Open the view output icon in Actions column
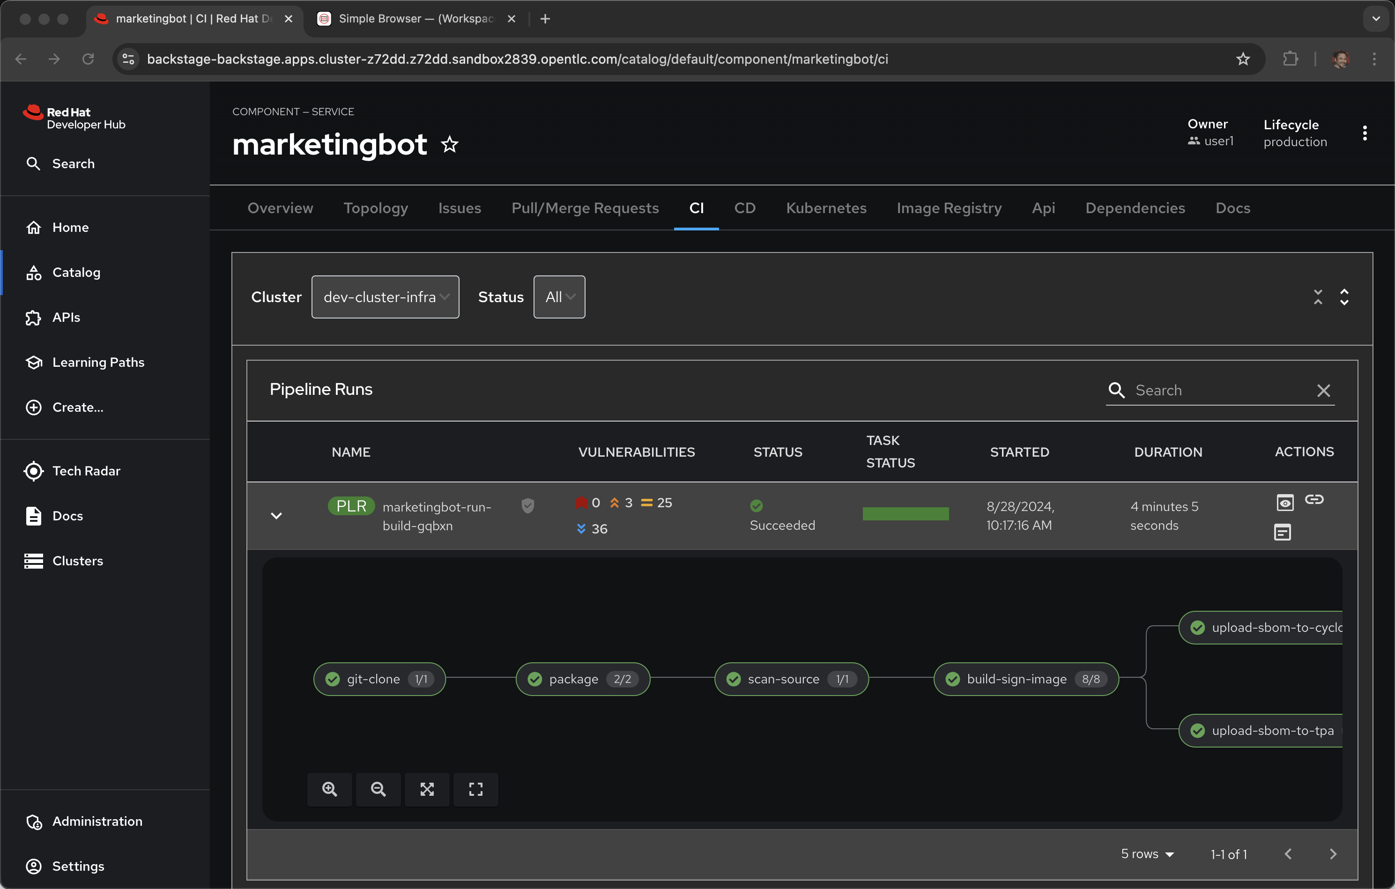Screen dimensions: 1395x889 [1284, 502]
